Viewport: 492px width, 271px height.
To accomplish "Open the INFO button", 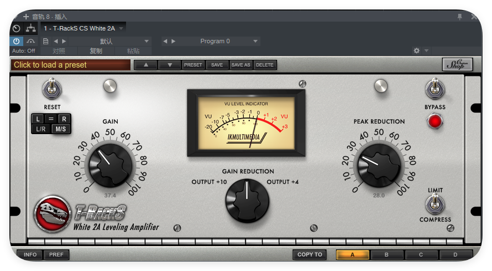I will tap(30, 255).
